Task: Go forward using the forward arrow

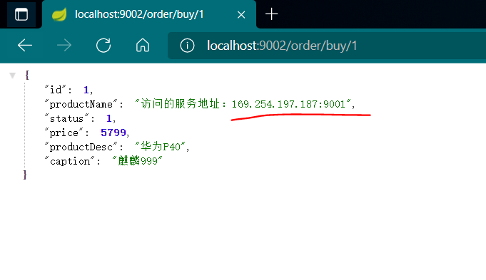Action: click(64, 46)
